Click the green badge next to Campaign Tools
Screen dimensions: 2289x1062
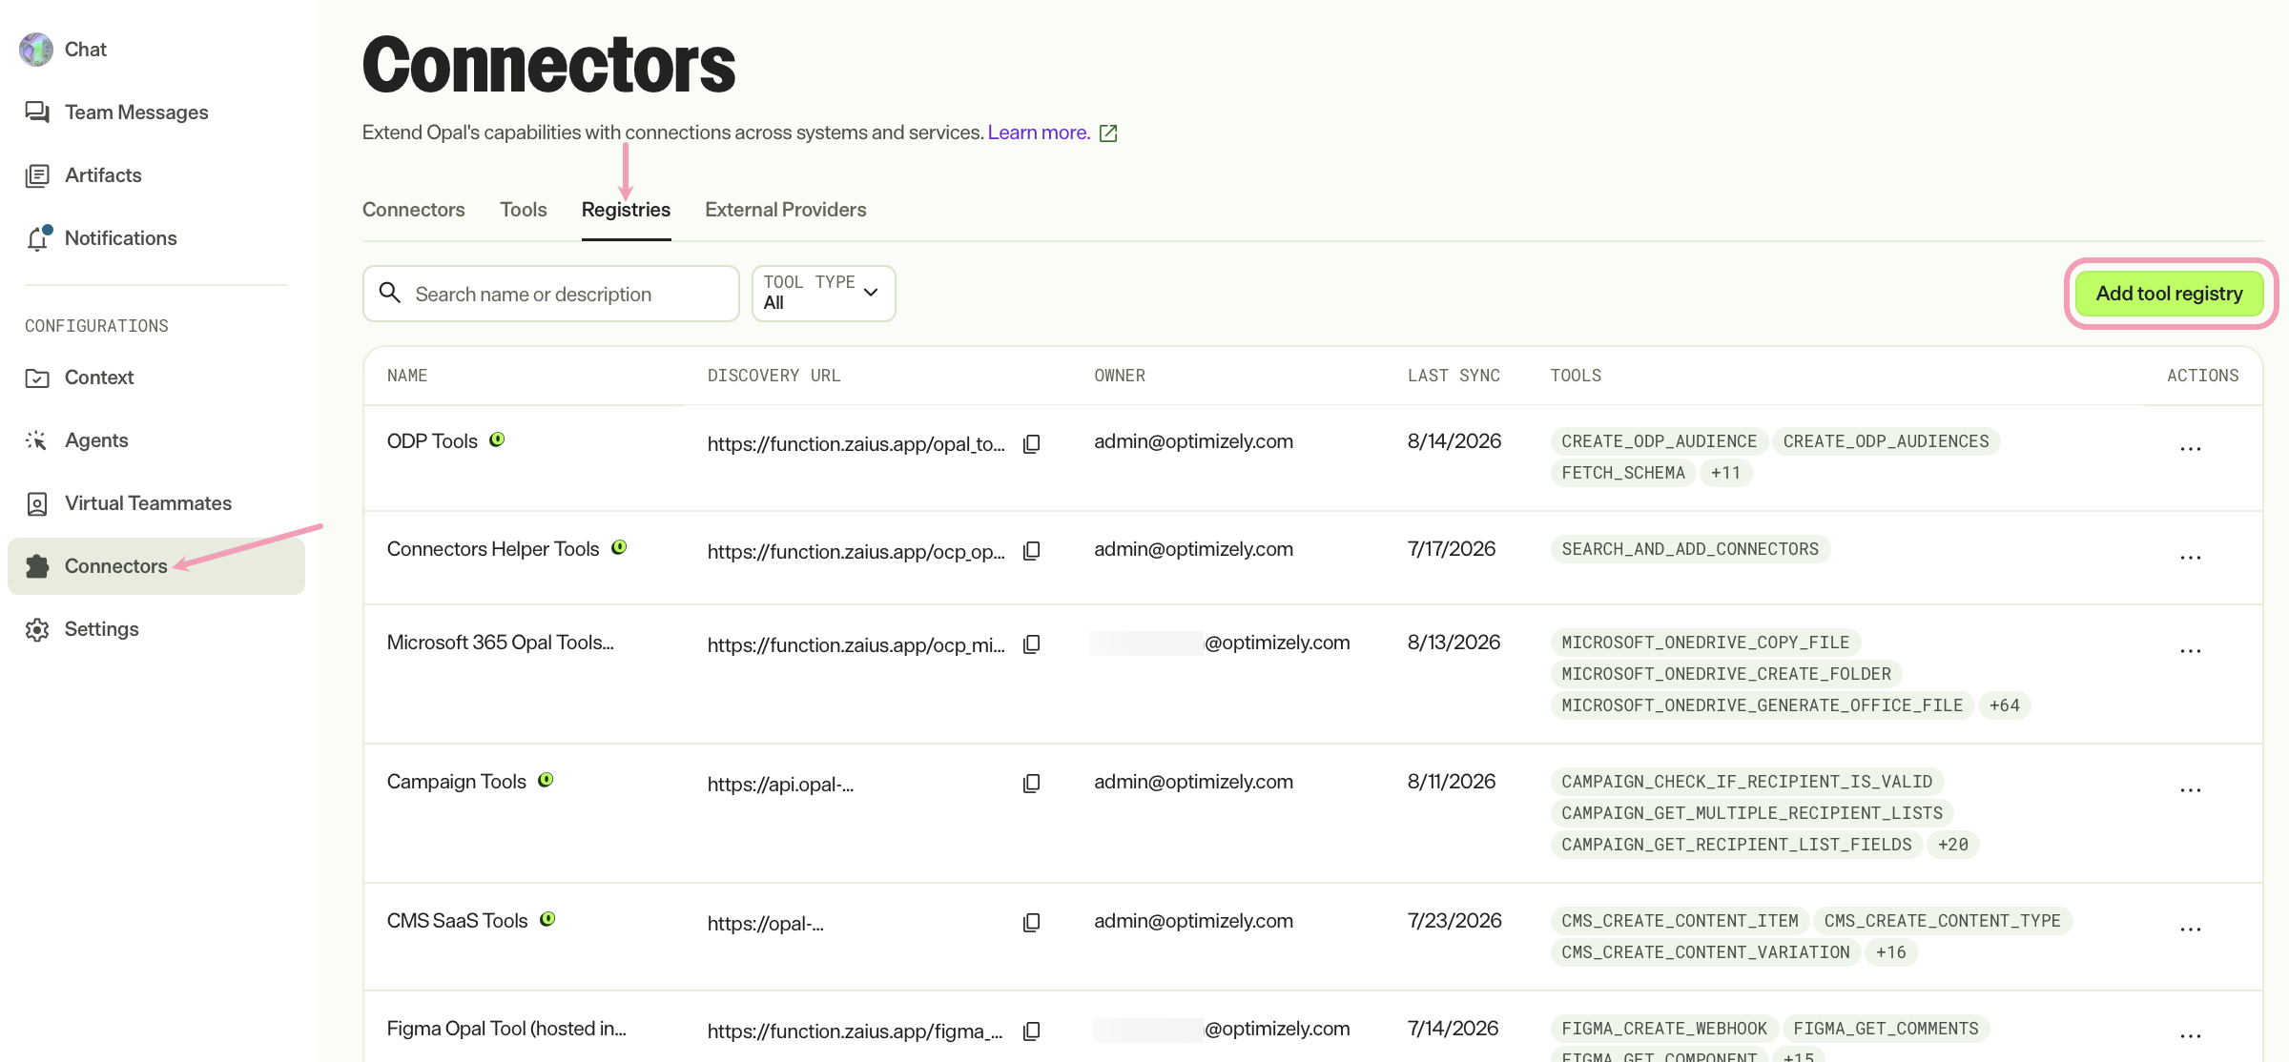(x=546, y=780)
